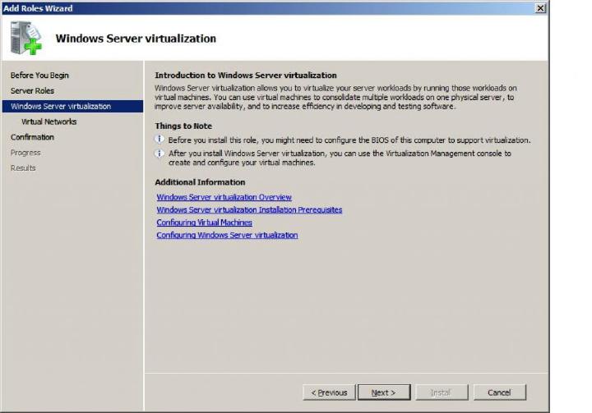The width and height of the screenshot is (592, 413).
Task: Click the Next button
Action: tap(384, 392)
